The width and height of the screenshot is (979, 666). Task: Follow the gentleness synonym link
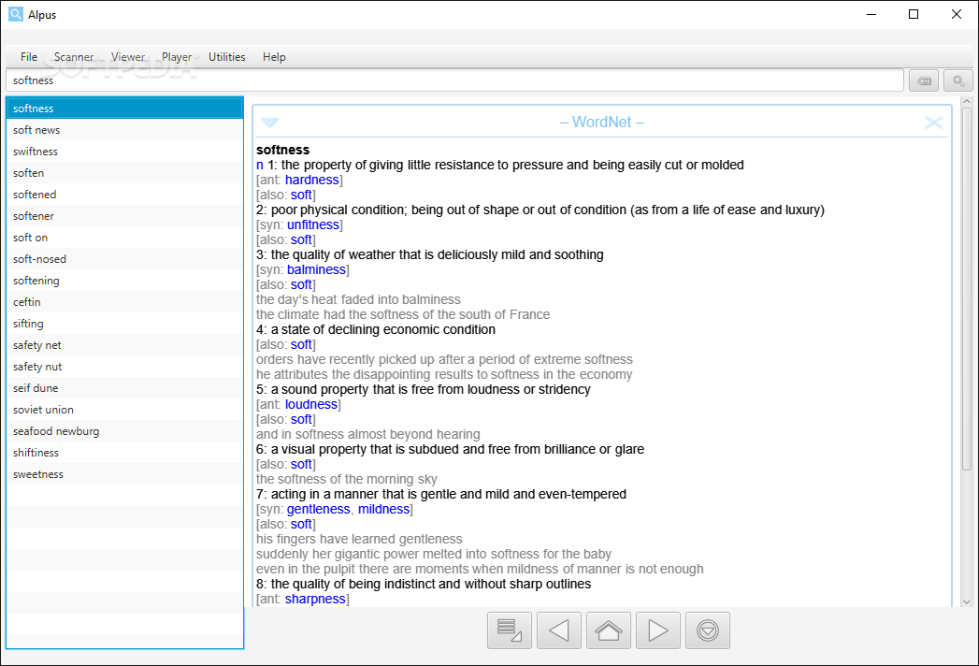(319, 509)
